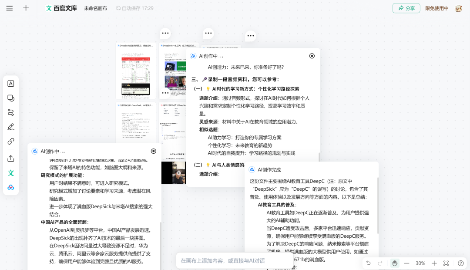Click the 限免使用中 label
Image resolution: width=470 pixels, height=270 pixels.
click(x=437, y=8)
